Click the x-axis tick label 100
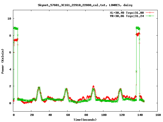The image size is (163, 122). click(x=104, y=115)
